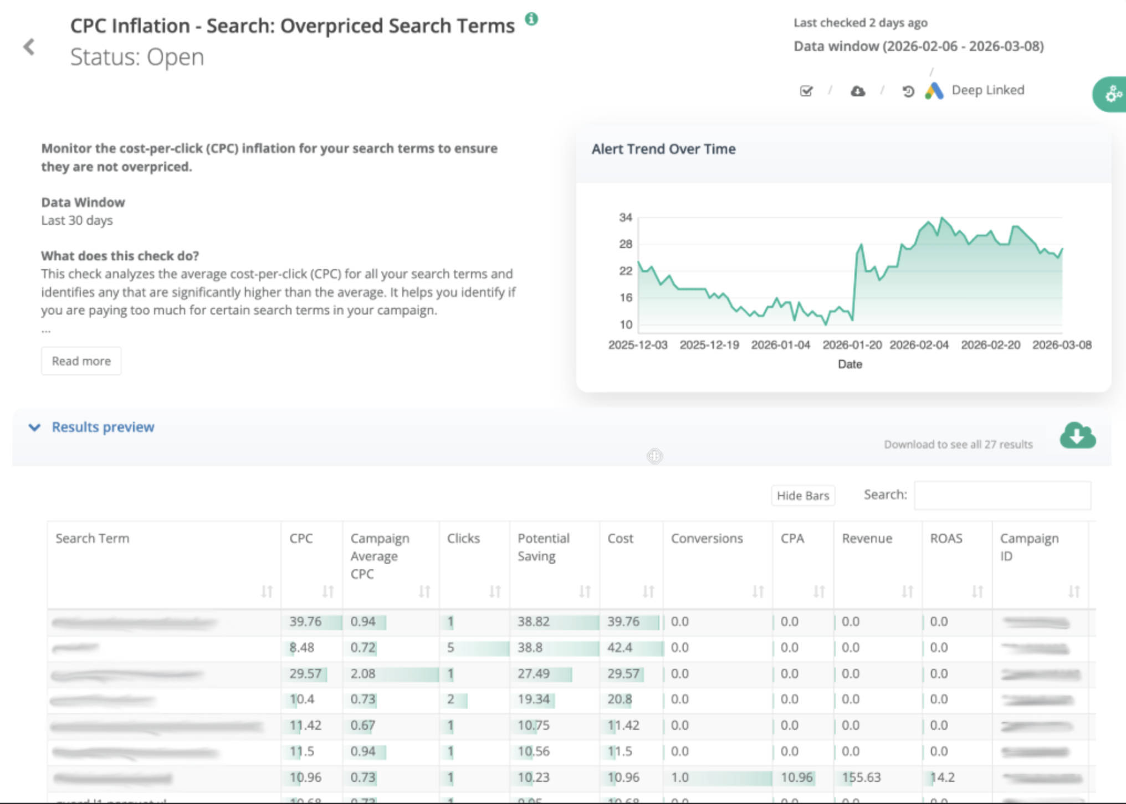Click the Download to see all 27 results text

click(958, 444)
